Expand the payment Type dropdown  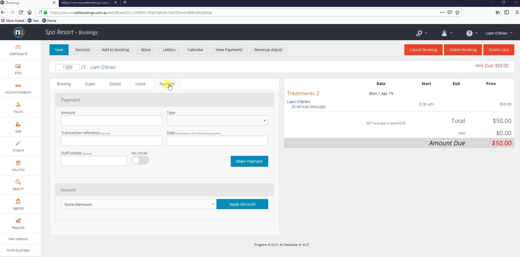[x=217, y=121]
